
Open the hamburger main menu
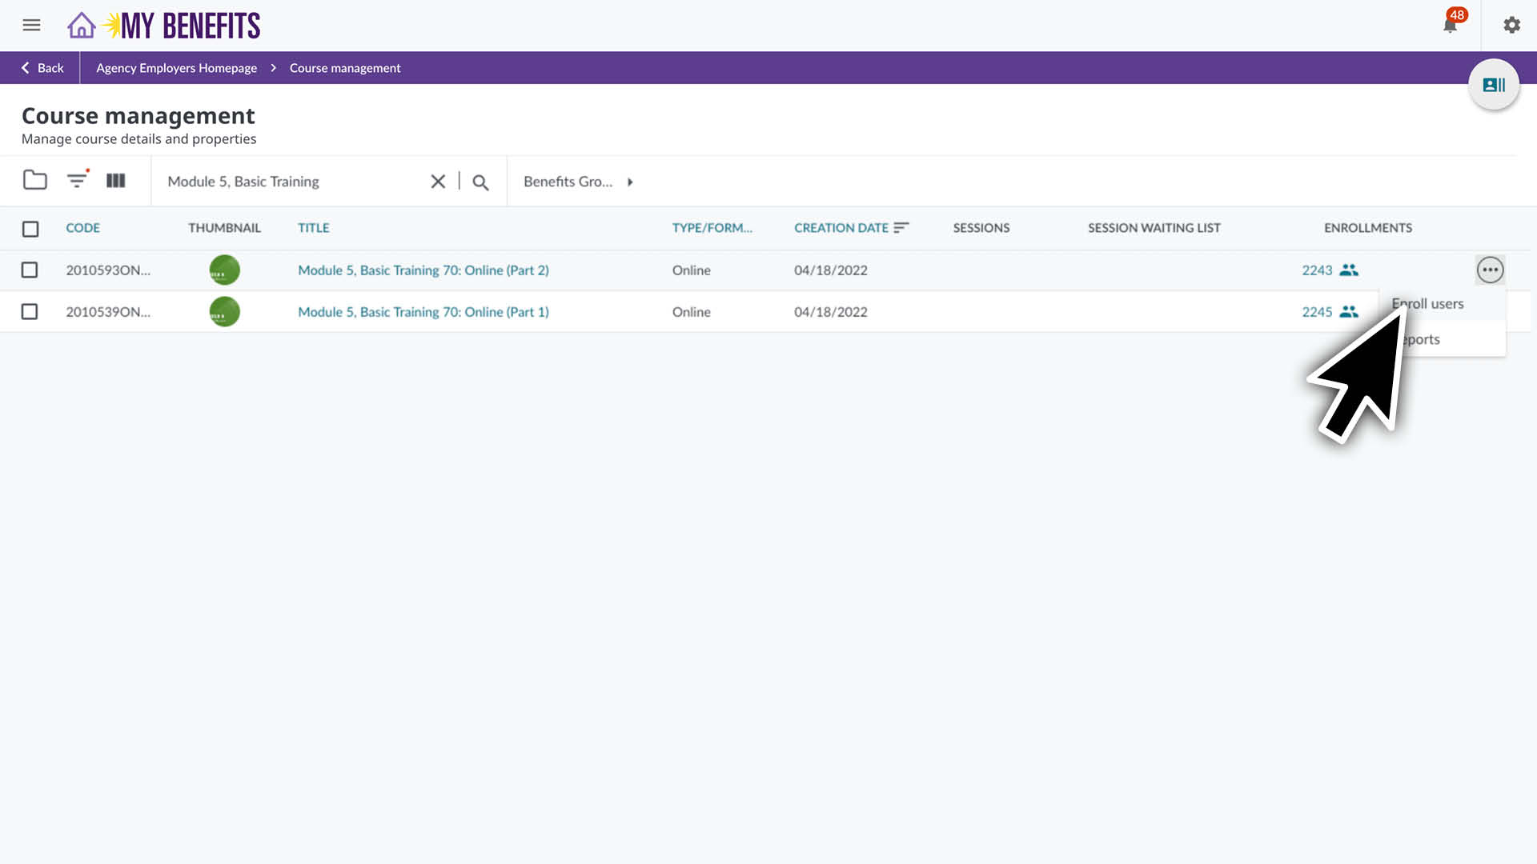pos(31,26)
